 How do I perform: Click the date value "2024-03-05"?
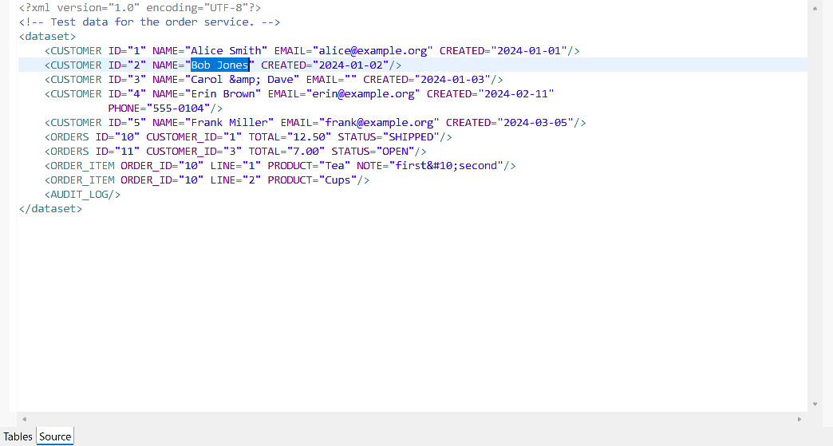[535, 122]
